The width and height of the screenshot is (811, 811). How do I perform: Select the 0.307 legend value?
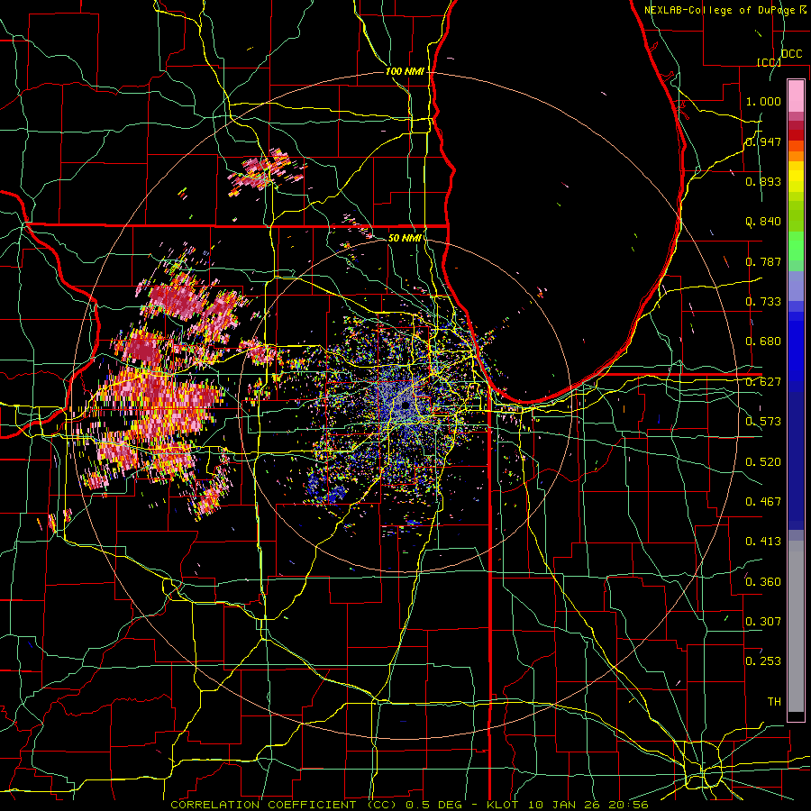(x=763, y=621)
